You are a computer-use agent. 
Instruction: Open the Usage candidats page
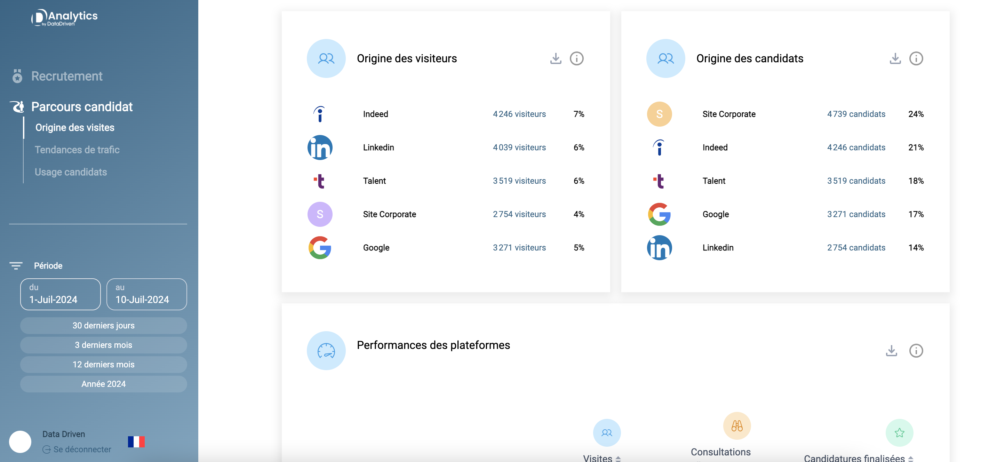(71, 172)
